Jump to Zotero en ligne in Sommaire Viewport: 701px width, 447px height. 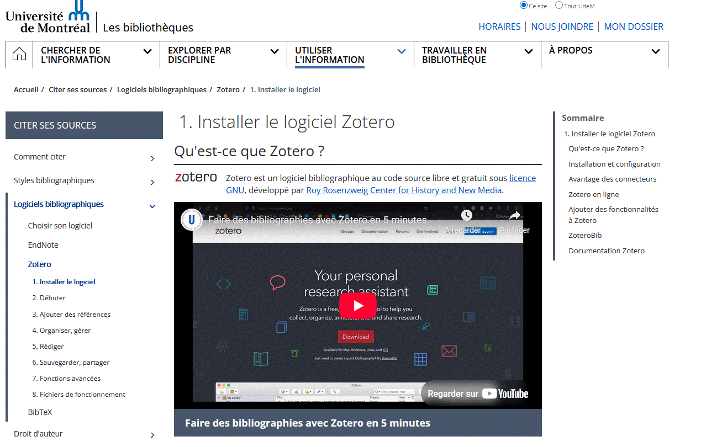[x=594, y=195]
